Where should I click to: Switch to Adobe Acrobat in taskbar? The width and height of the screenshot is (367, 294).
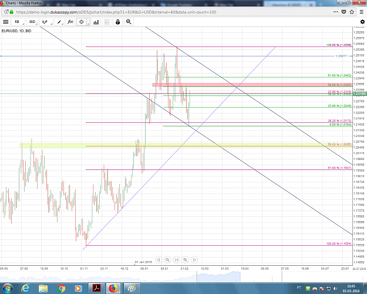click(96, 288)
